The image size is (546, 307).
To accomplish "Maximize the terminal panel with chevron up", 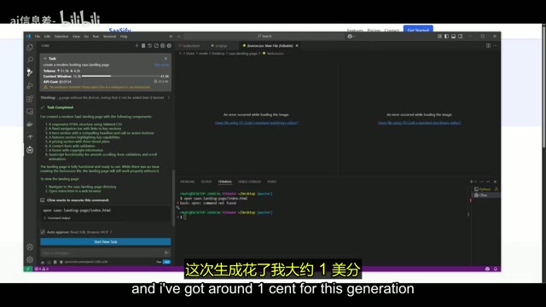I will tap(488, 182).
